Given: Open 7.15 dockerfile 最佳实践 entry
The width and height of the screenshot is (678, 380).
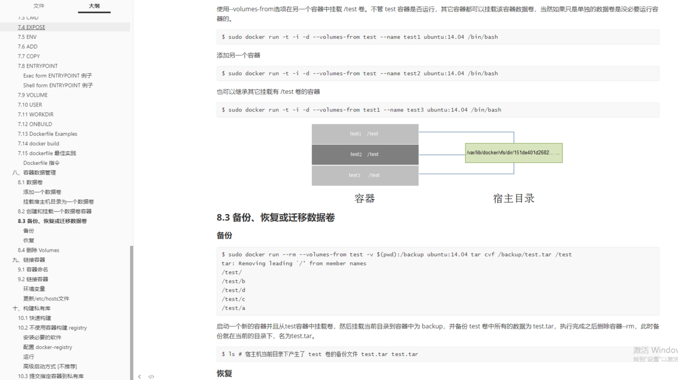Looking at the screenshot, I should (x=46, y=153).
